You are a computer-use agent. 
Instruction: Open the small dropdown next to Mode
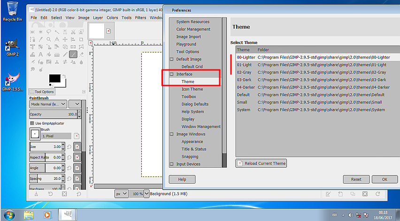click(75, 104)
